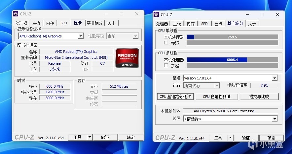The image size is (292, 154).
Task: Click AMD Ryzen 5 7600X processor field
Action: click(x=231, y=111)
